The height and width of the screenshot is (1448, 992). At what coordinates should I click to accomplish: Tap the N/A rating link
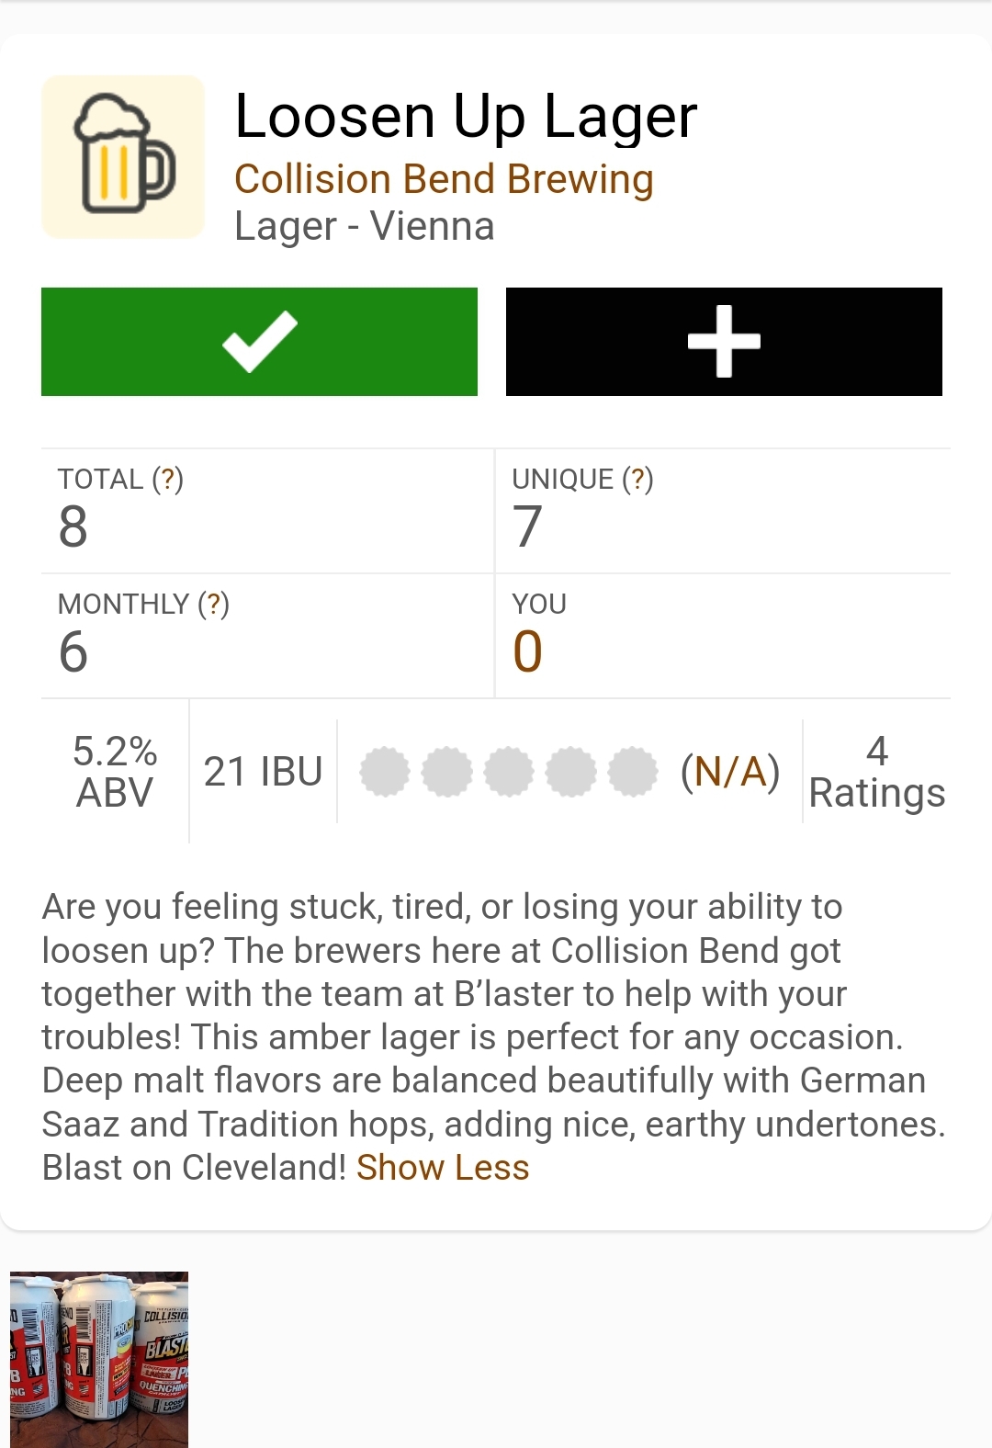pyautogui.click(x=730, y=772)
